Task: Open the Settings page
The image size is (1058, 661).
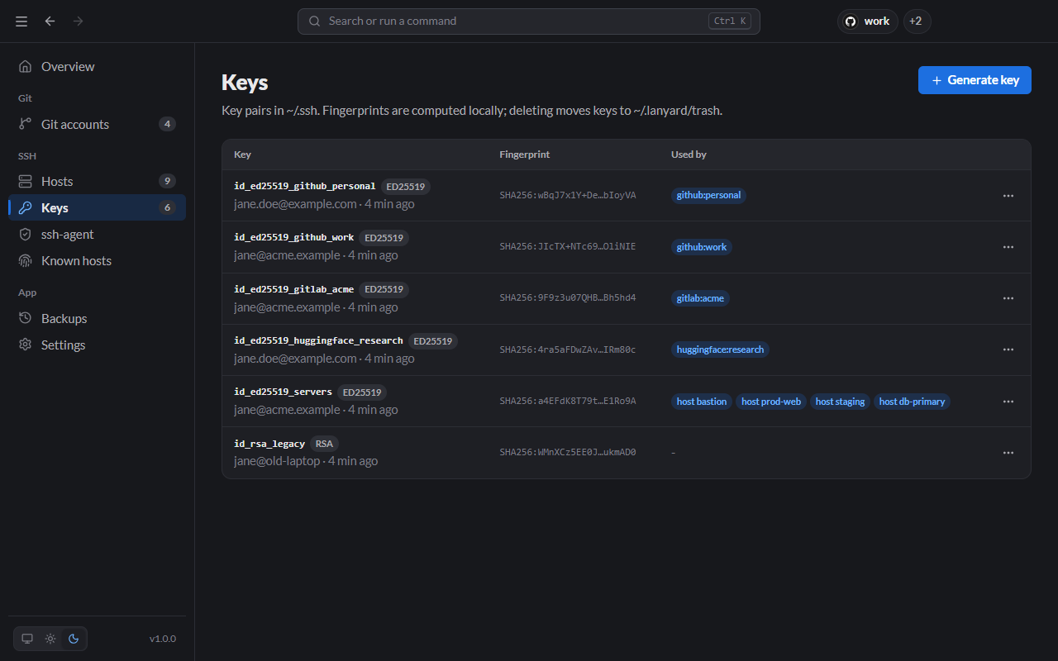Action: tap(98, 345)
